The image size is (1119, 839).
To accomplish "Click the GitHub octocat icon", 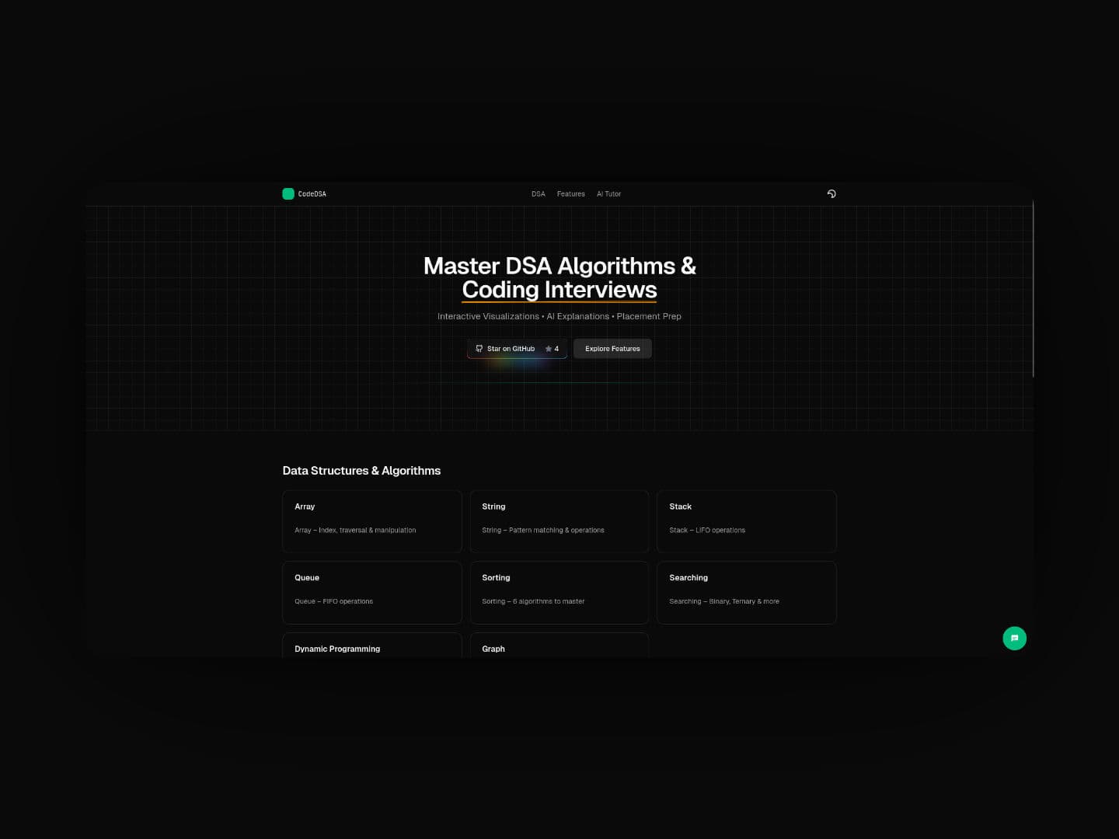I will coord(479,349).
